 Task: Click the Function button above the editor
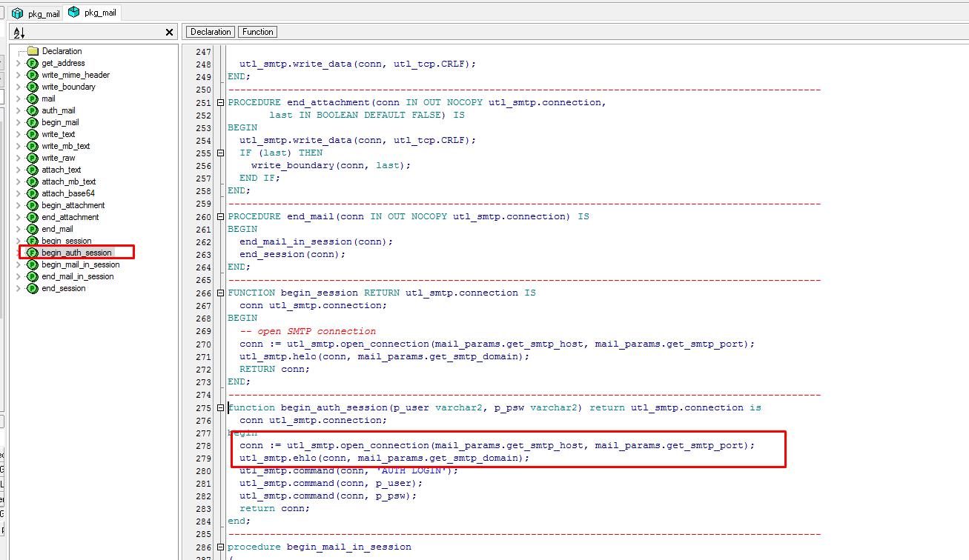(258, 32)
